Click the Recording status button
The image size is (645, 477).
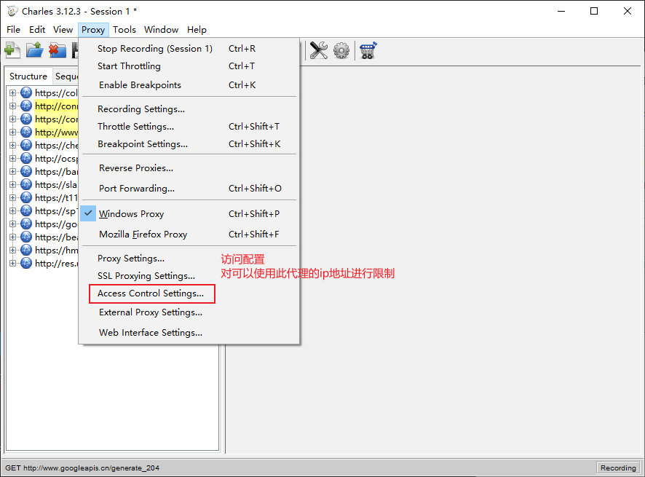pos(618,468)
